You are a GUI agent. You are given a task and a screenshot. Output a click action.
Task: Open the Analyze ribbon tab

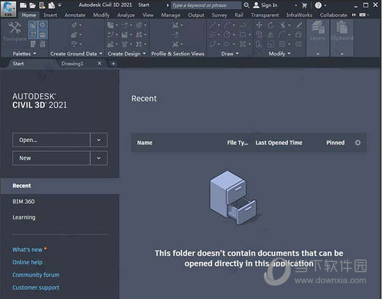126,15
